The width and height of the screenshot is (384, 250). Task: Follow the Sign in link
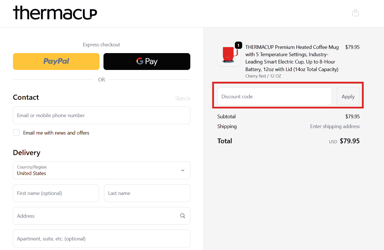click(x=183, y=98)
